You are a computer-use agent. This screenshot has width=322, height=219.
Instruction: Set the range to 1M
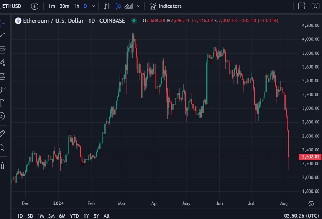pyautogui.click(x=41, y=216)
